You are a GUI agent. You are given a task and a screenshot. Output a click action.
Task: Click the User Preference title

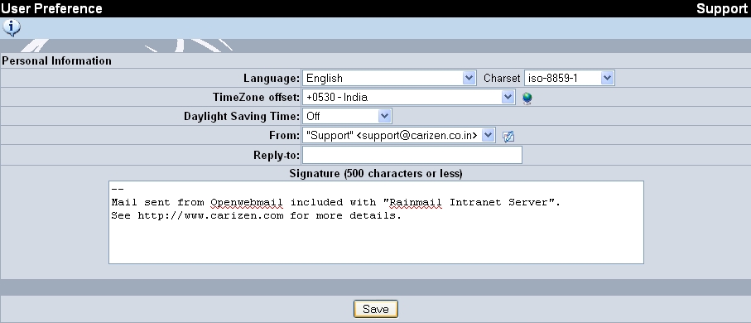(51, 8)
